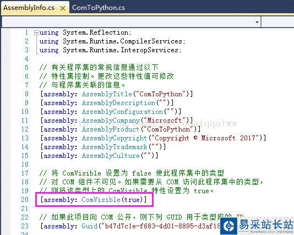The height and width of the screenshot is (235, 294).
Task: Click the AssemblyConfiguration attribute on line 10
Action: 111,112
